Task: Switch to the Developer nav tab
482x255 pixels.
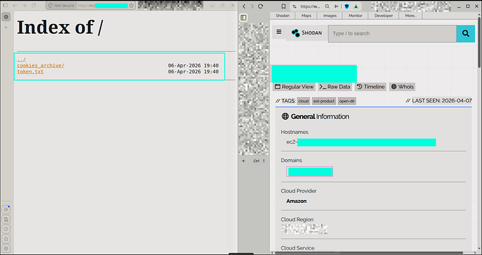Action: coord(384,16)
